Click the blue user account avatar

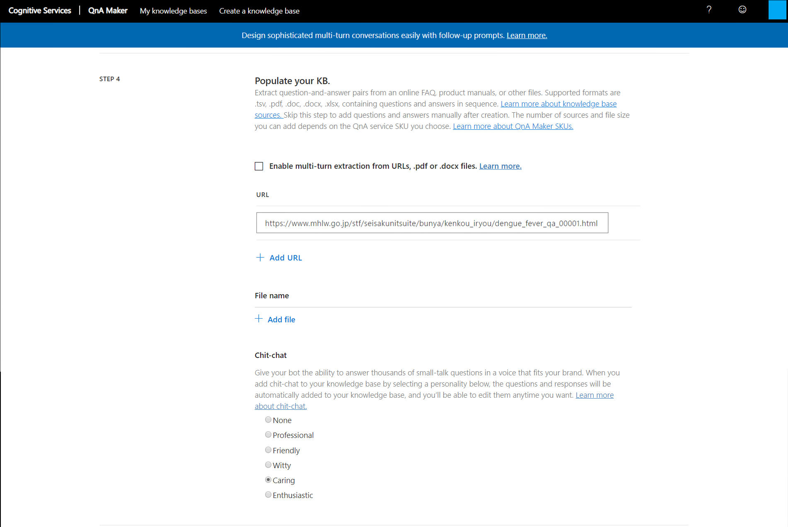click(x=777, y=10)
